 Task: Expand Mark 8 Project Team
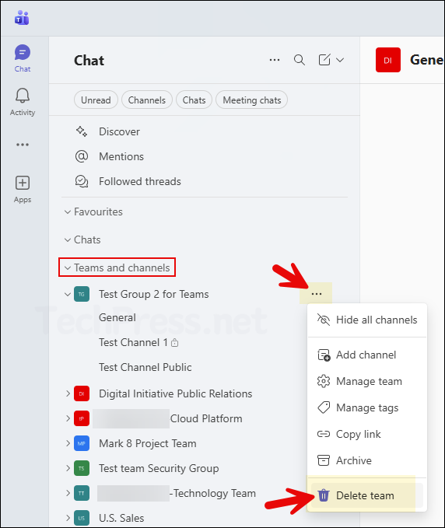pyautogui.click(x=68, y=443)
